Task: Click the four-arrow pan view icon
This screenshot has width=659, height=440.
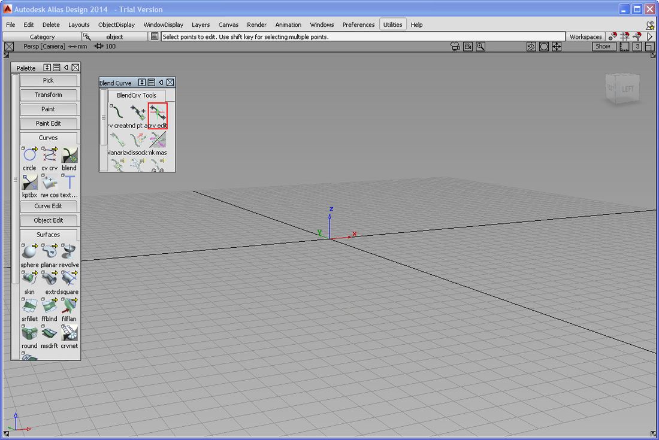Action: [557, 47]
